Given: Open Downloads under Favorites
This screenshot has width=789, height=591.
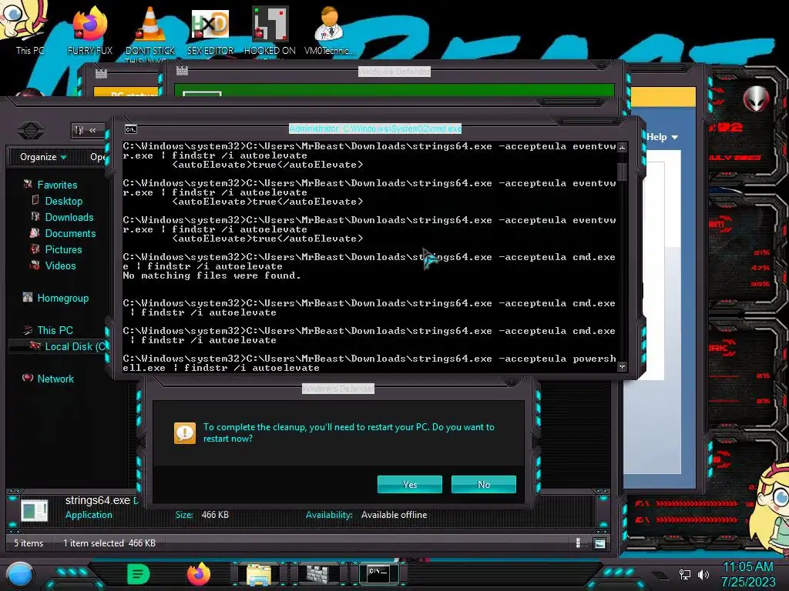Looking at the screenshot, I should [x=69, y=217].
